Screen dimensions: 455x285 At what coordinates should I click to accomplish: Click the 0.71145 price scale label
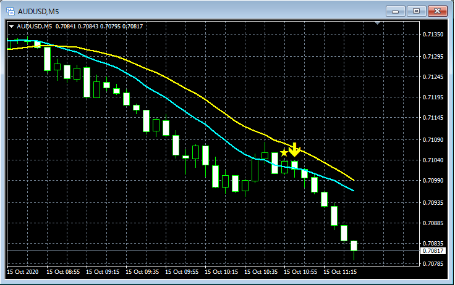(433, 118)
